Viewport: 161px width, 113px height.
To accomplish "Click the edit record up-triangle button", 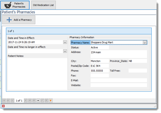I will click(x=38, y=101).
